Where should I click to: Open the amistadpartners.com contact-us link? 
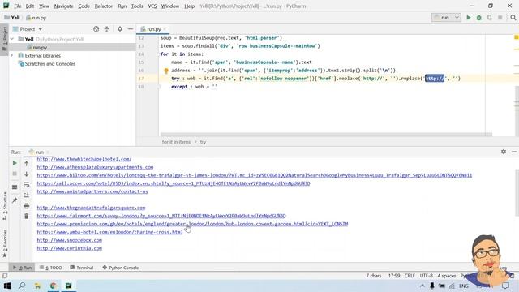point(92,191)
